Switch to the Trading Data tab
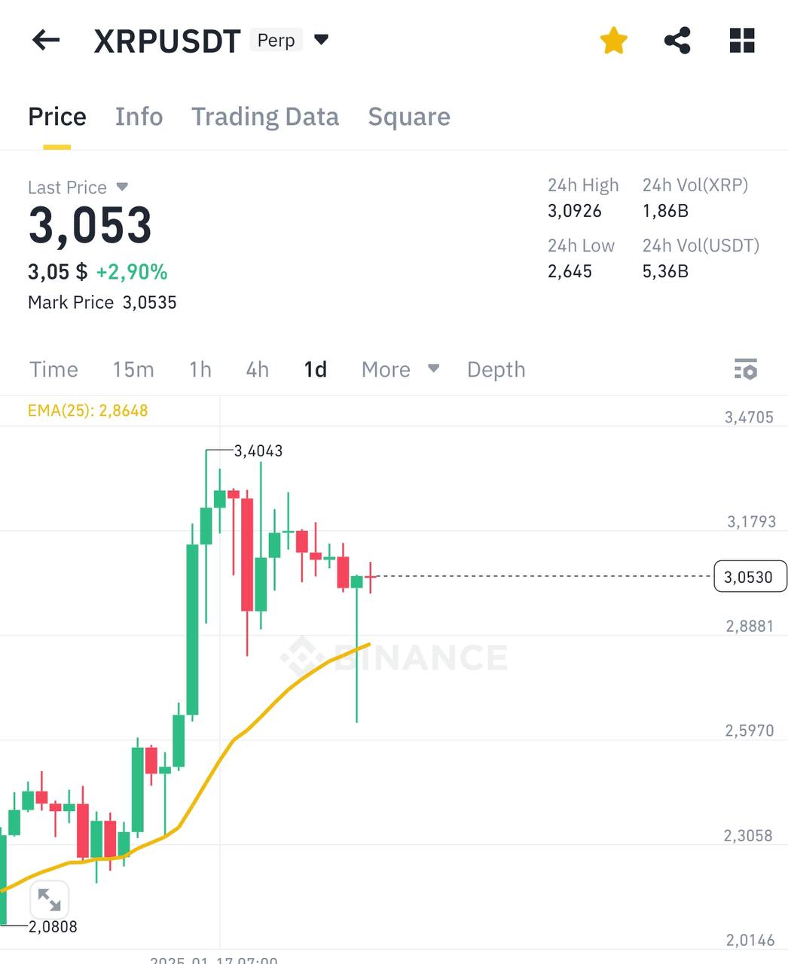The height and width of the screenshot is (964, 788). point(265,117)
